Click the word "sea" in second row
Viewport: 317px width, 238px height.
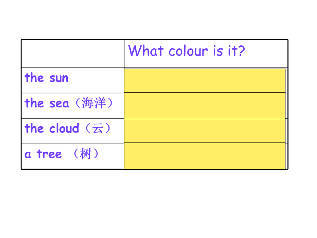point(59,104)
